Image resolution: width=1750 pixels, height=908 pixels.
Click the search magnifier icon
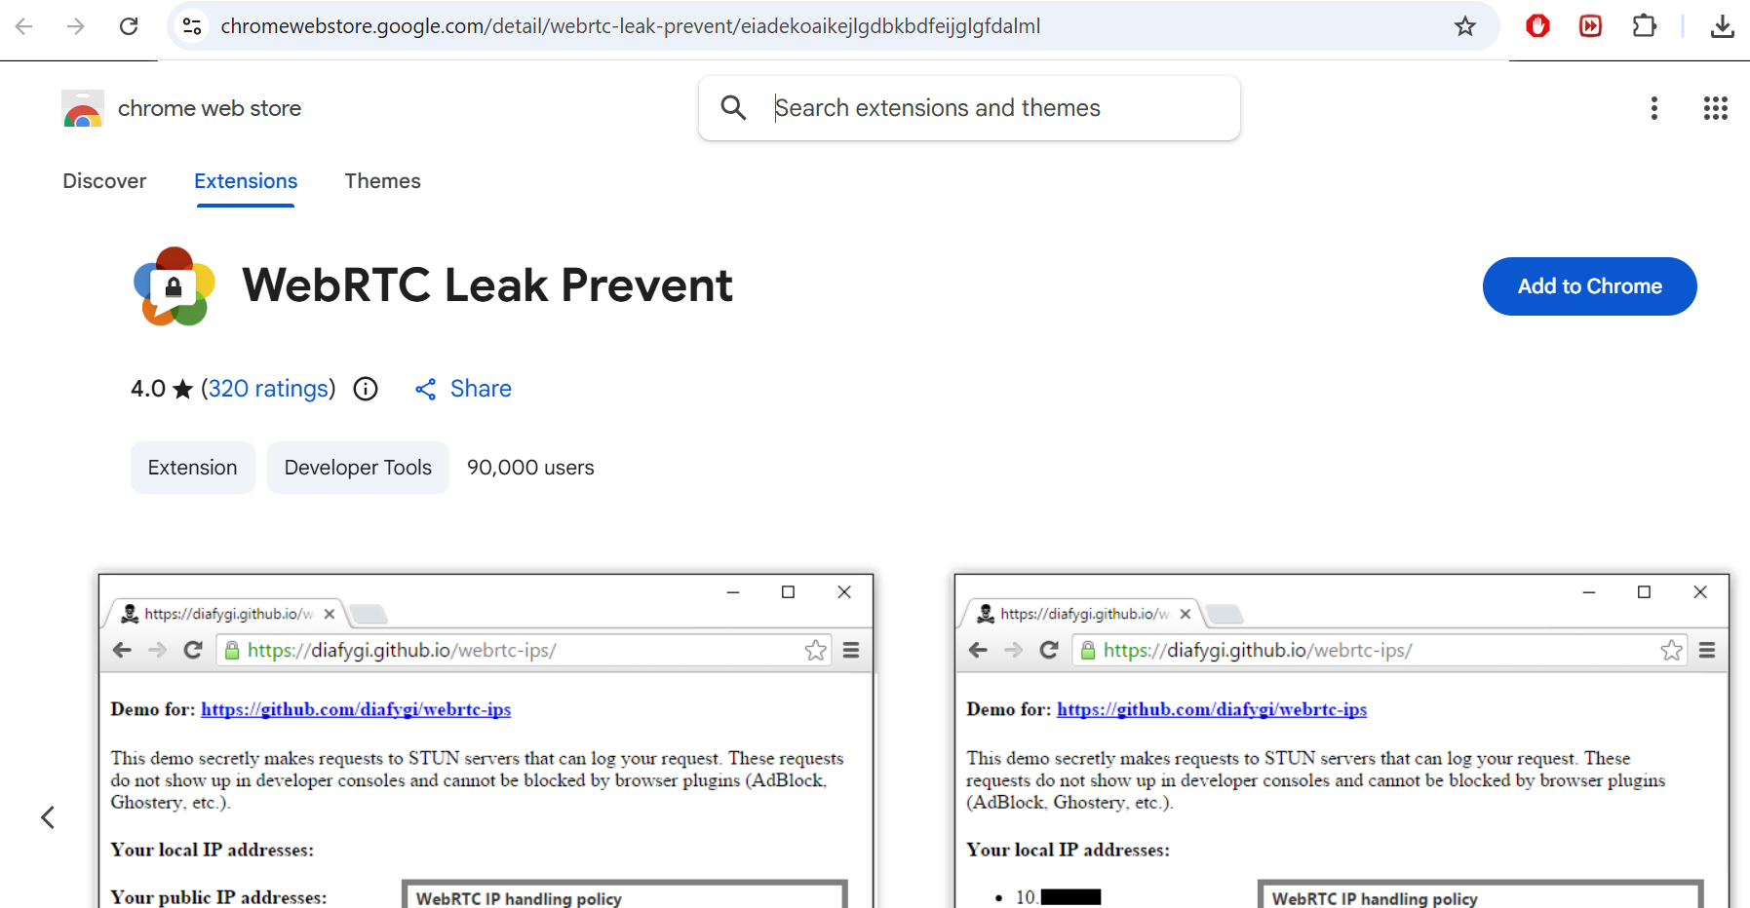tap(733, 107)
